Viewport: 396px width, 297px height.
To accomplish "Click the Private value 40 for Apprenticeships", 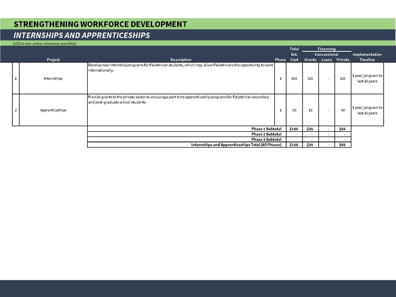I will [x=343, y=110].
